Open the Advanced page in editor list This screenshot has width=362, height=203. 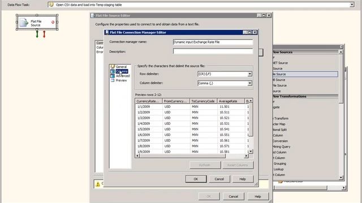pyautogui.click(x=123, y=76)
